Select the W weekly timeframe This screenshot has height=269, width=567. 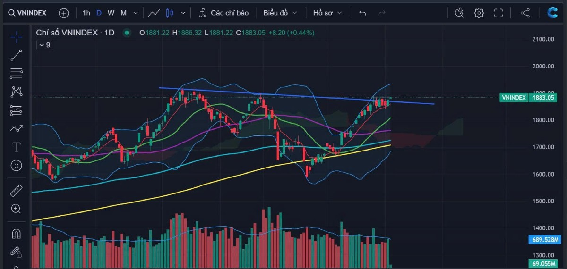point(111,13)
